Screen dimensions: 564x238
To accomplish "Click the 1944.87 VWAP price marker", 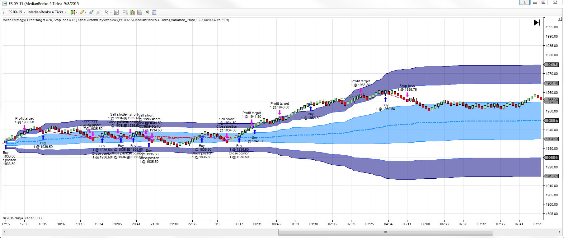I will (x=552, y=121).
